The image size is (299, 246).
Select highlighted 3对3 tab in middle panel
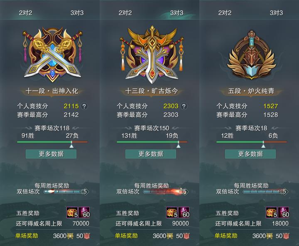(176, 13)
